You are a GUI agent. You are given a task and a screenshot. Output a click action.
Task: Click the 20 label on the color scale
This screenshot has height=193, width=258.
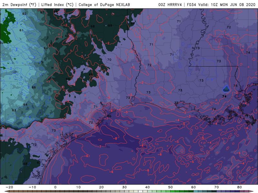click(x=101, y=187)
